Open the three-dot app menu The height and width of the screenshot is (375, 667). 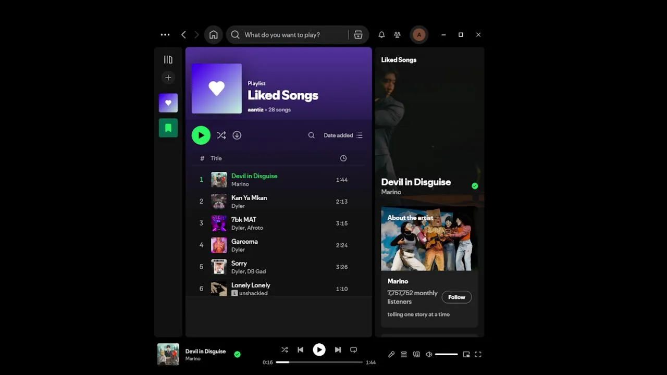pyautogui.click(x=165, y=35)
